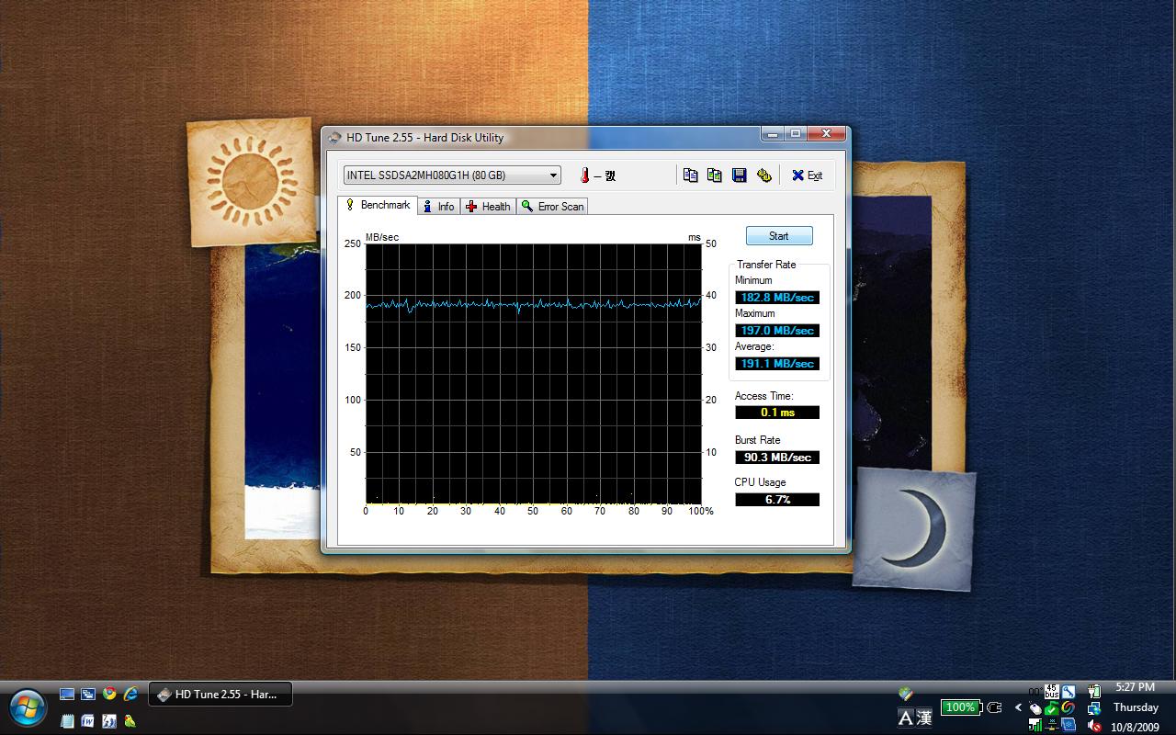
Task: Click the thermometer temperature icon
Action: point(583,175)
